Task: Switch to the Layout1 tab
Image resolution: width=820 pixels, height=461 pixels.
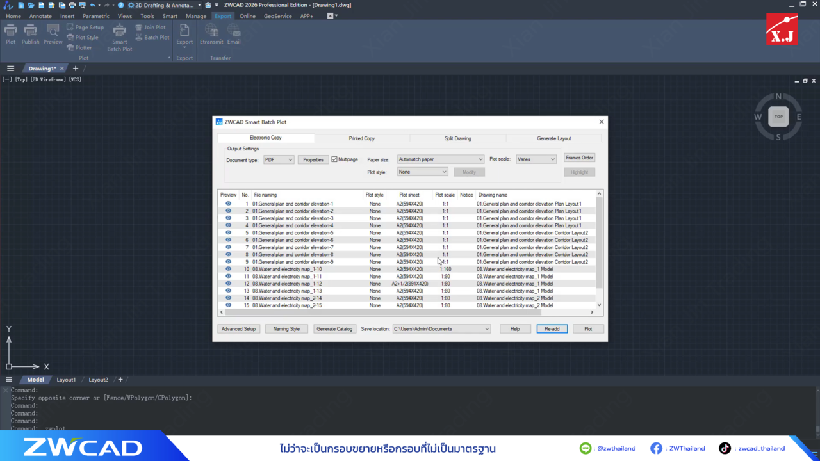Action: (x=66, y=380)
